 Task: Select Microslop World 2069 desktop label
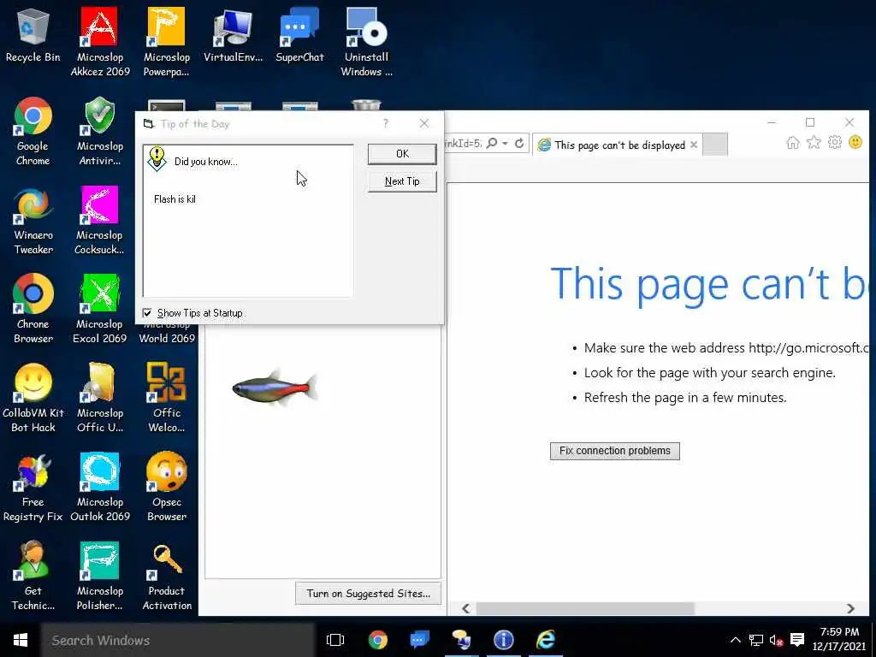(x=167, y=338)
